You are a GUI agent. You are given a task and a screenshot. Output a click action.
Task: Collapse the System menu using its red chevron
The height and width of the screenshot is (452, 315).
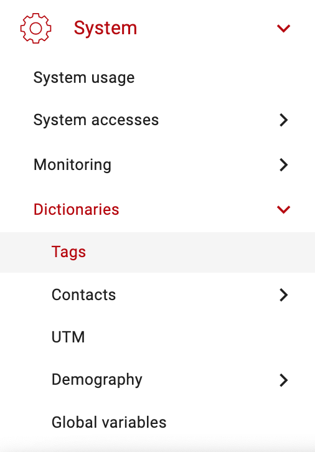point(284,28)
